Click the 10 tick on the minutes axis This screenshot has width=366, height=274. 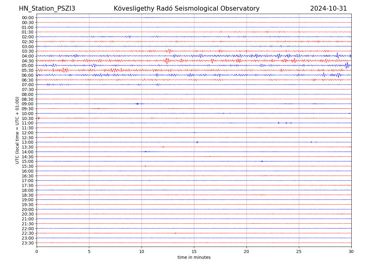[x=142, y=252]
